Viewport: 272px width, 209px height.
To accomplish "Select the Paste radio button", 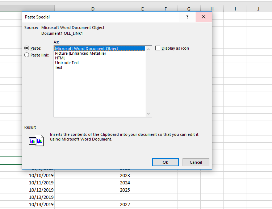I will point(26,48).
